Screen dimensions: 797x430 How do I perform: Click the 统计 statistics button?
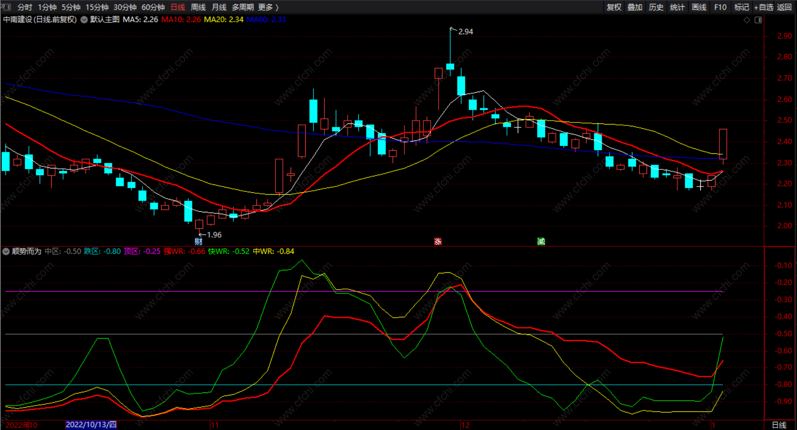coord(677,7)
